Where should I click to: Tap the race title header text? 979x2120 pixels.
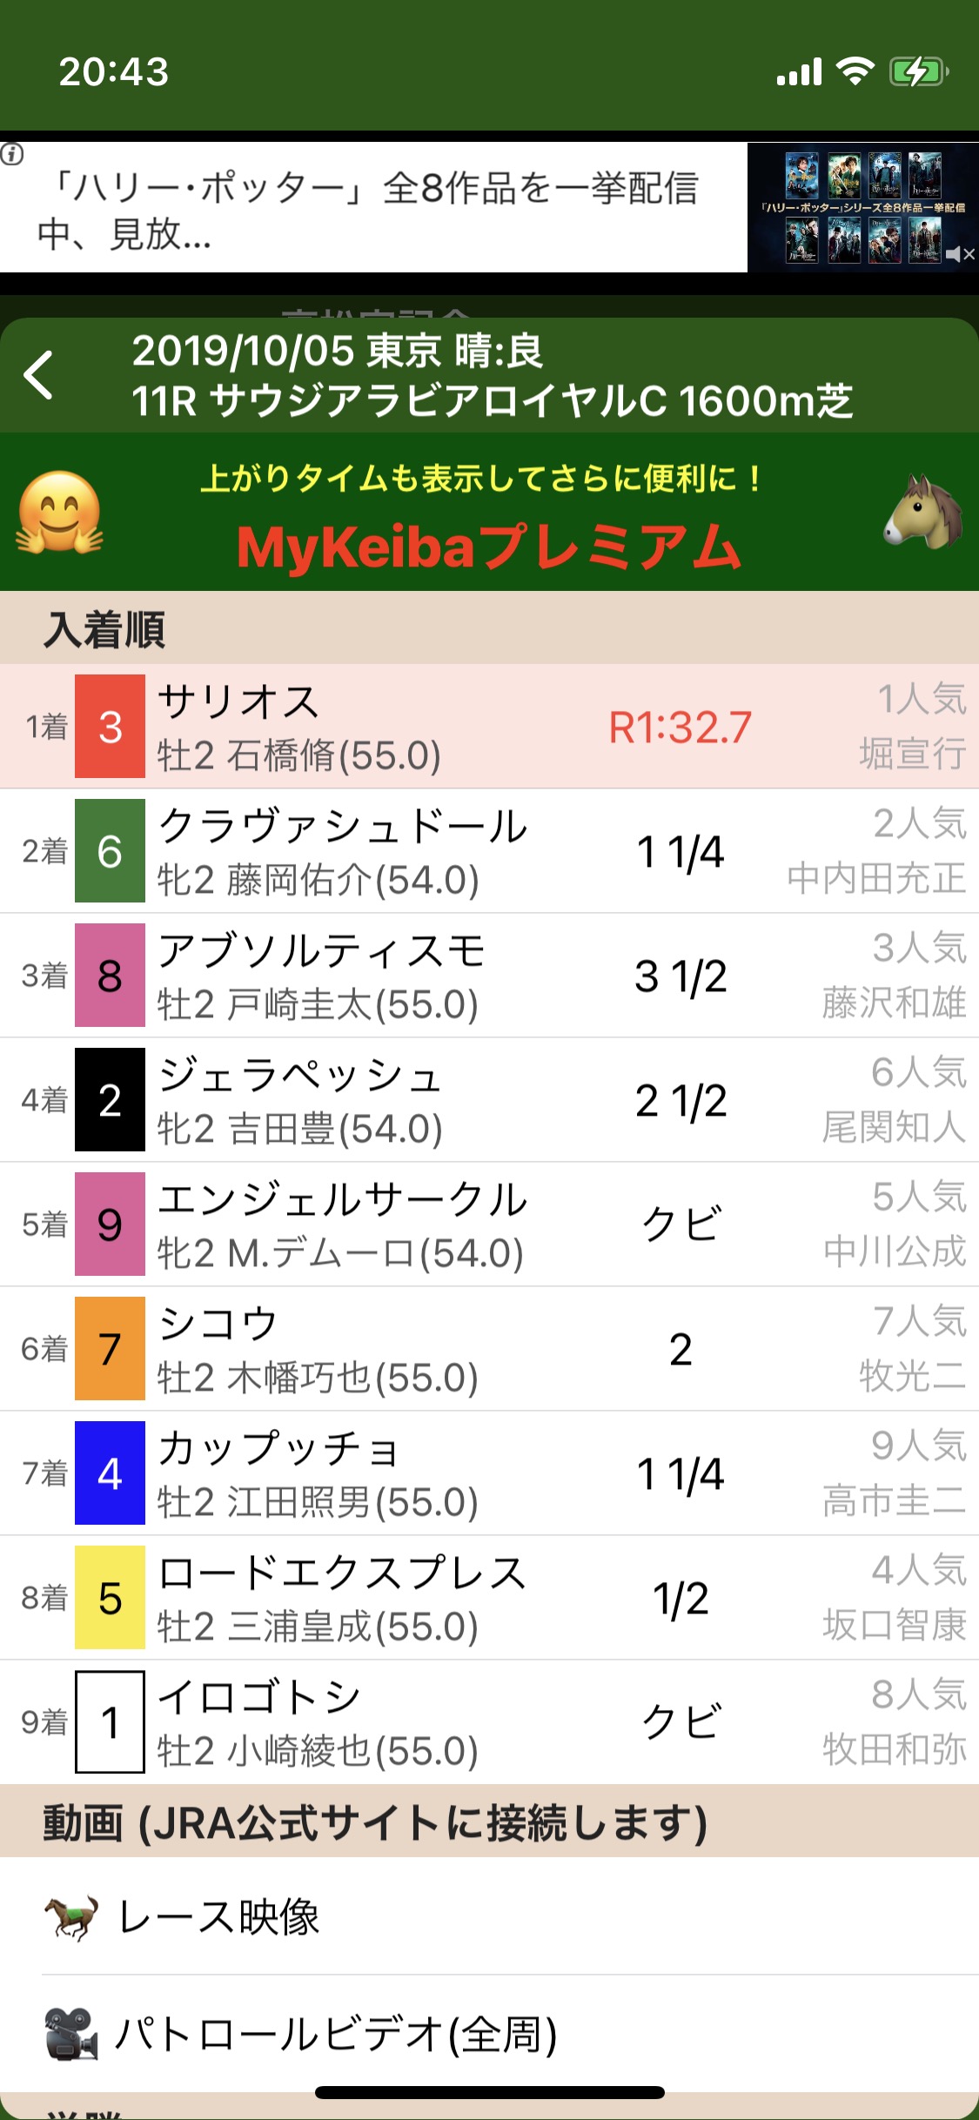(493, 376)
